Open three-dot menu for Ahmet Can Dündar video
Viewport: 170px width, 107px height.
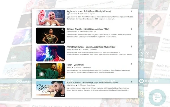[x=131, y=46]
